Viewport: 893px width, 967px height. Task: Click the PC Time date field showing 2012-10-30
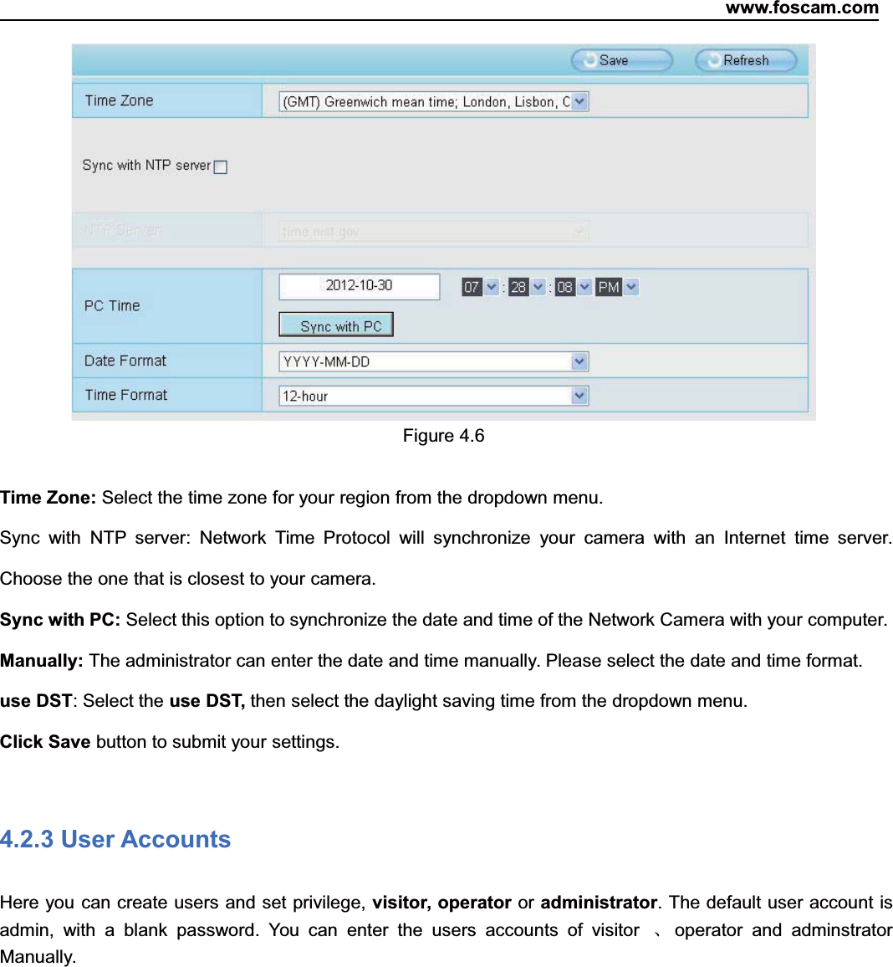point(357,285)
